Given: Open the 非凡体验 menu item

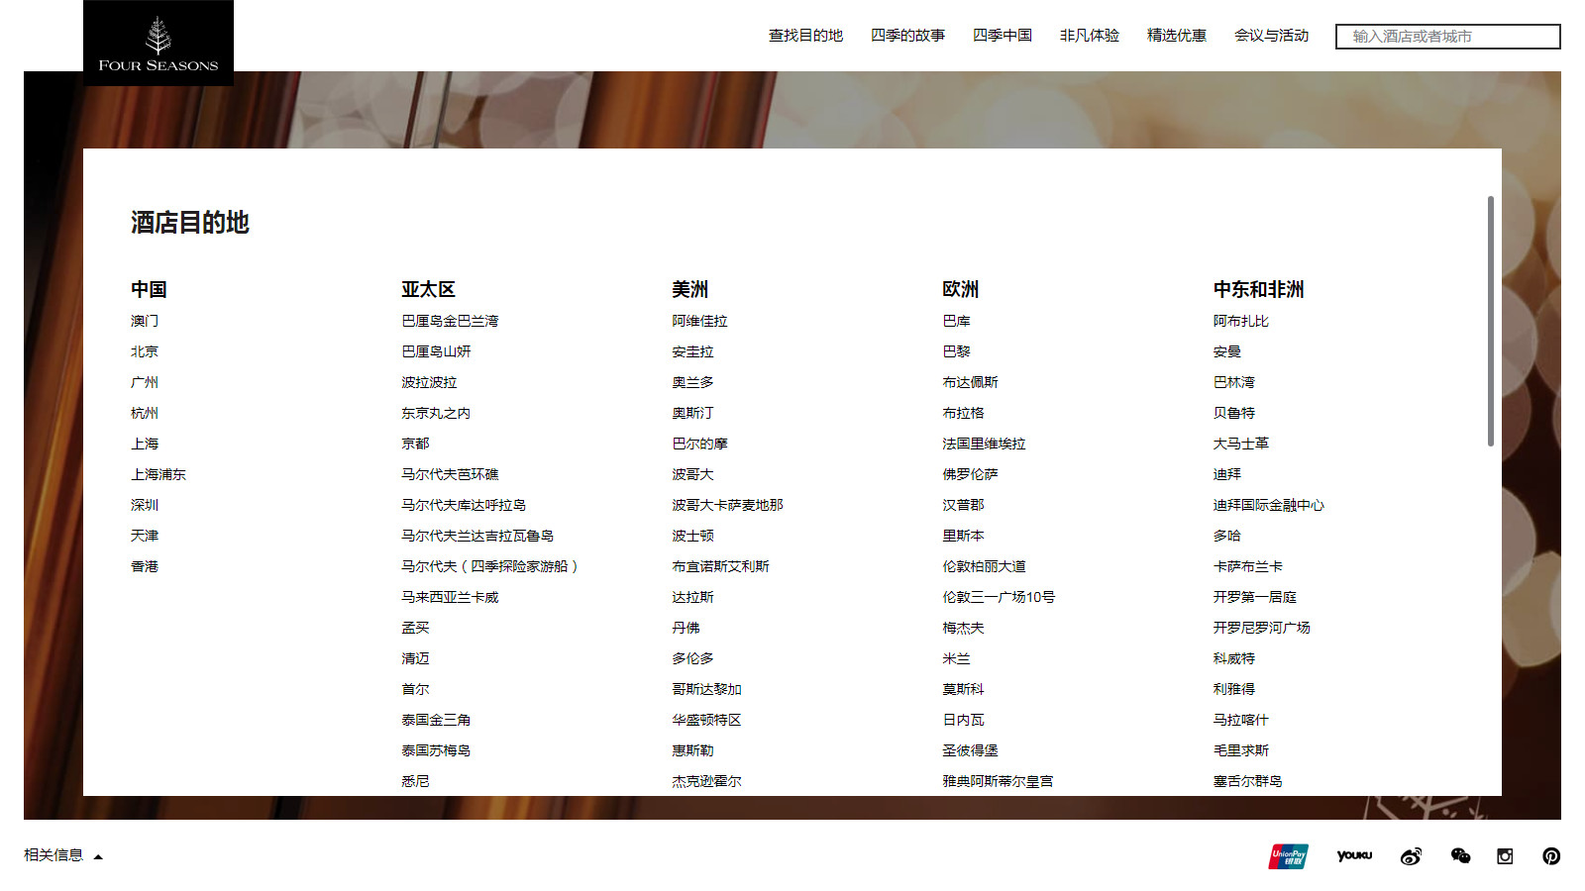Looking at the screenshot, I should tap(1089, 36).
